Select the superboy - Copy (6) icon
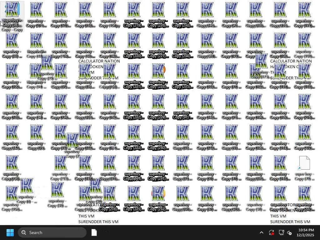 [x=27, y=190]
